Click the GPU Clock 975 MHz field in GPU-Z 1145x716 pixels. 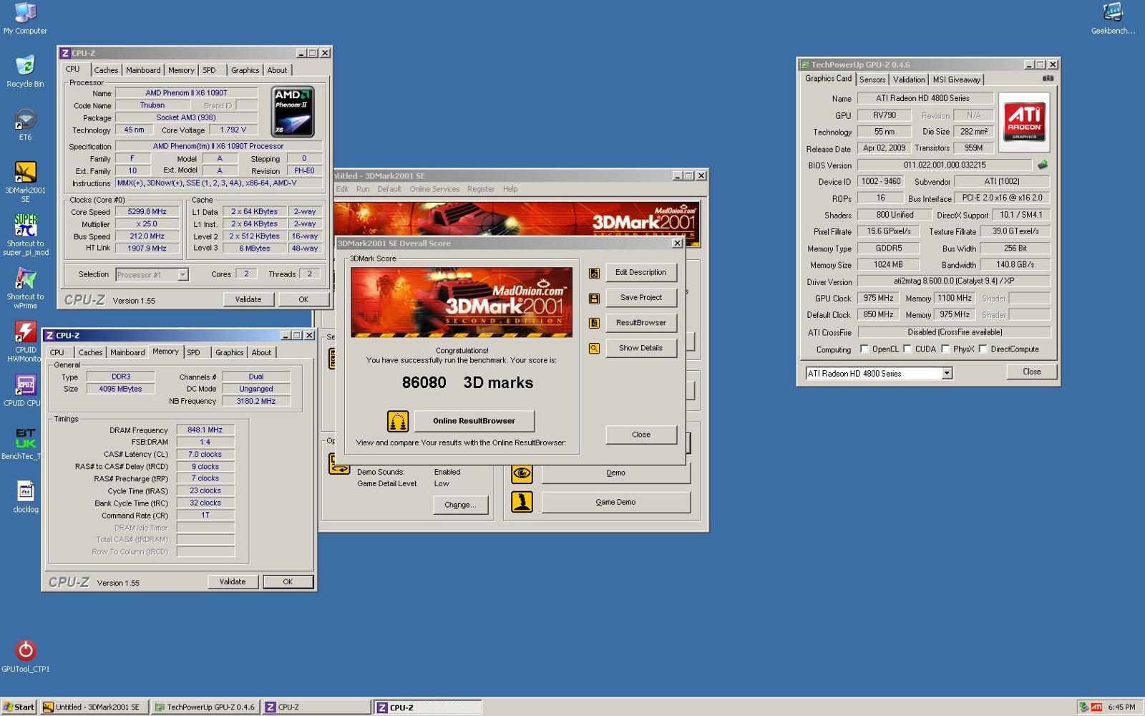coord(878,298)
